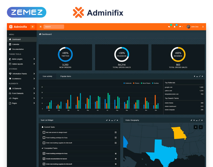Zoom in on the map with the plus button
This screenshot has height=167, width=213.
pyautogui.click(x=196, y=127)
